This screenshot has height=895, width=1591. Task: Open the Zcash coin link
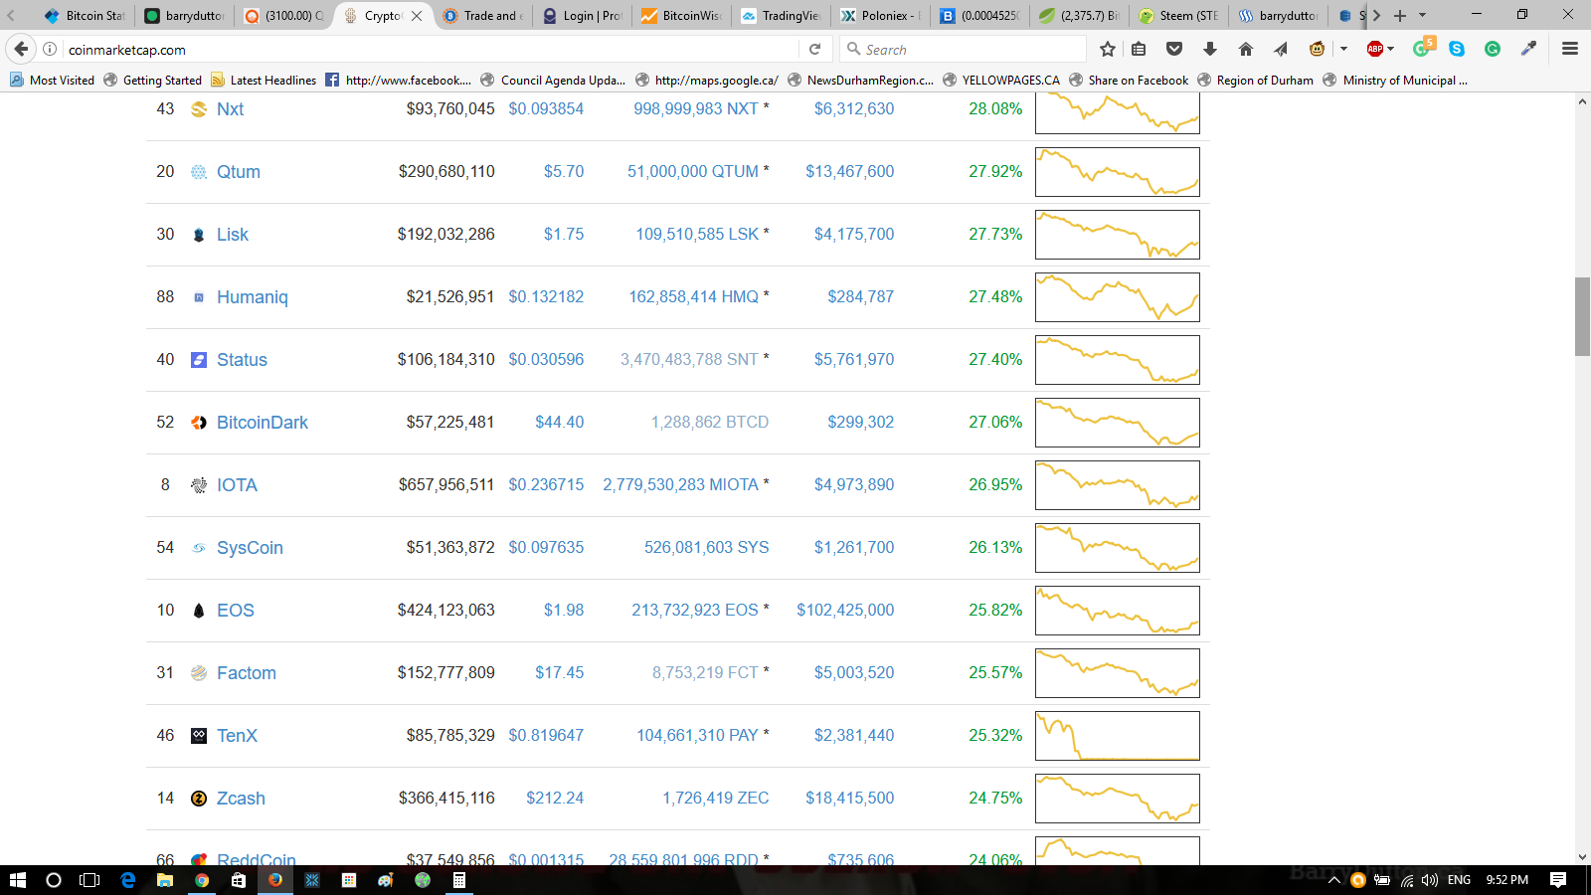tap(241, 799)
